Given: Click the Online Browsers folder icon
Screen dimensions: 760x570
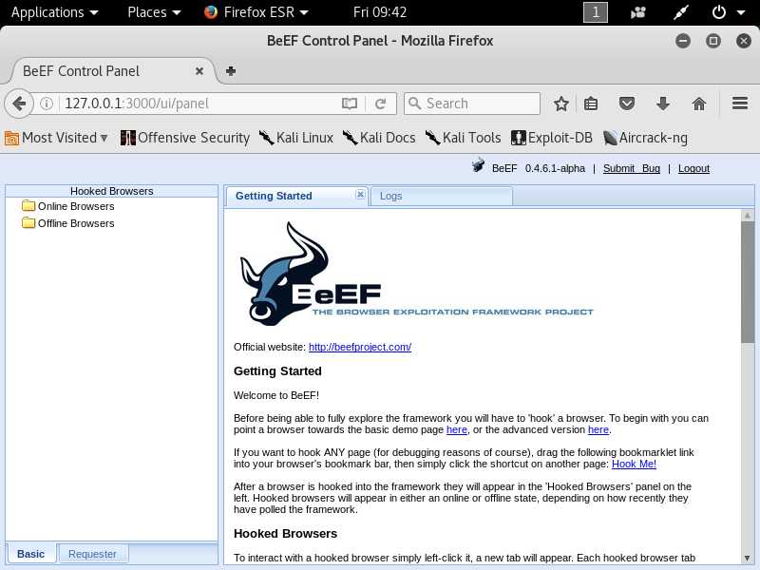Looking at the screenshot, I should [28, 206].
